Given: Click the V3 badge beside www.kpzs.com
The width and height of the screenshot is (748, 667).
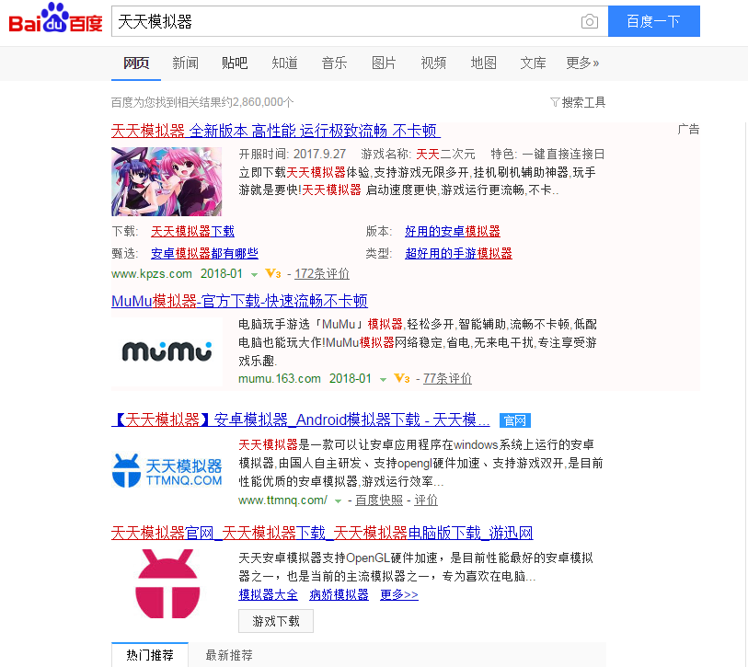Looking at the screenshot, I should tap(273, 274).
